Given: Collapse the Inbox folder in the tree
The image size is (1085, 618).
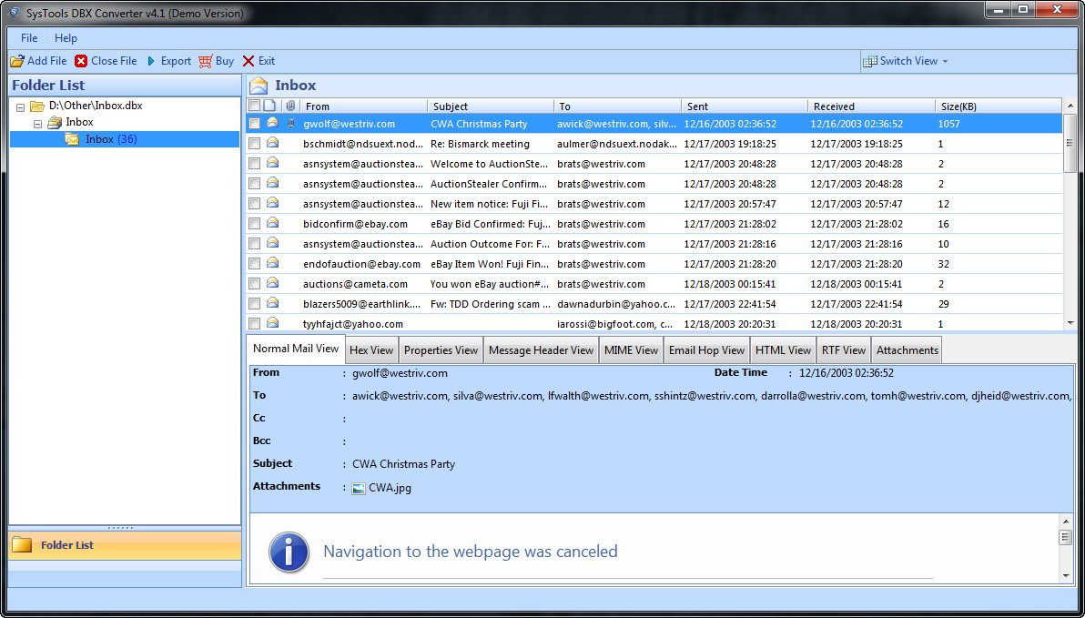Looking at the screenshot, I should coord(37,122).
